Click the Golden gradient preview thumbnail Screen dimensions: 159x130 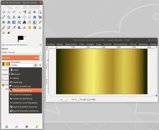[x=6, y=64]
